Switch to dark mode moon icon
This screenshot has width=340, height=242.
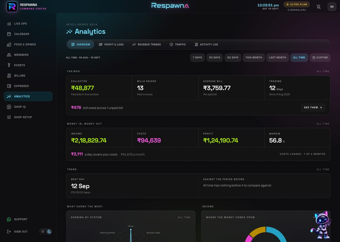tap(49, 231)
